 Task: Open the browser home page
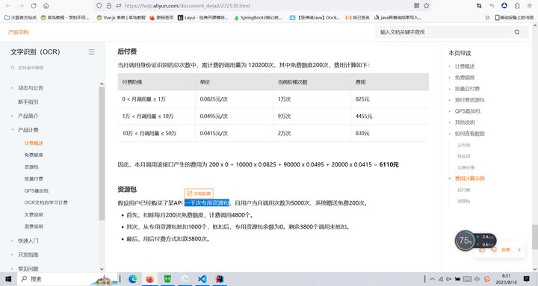tap(46, 6)
